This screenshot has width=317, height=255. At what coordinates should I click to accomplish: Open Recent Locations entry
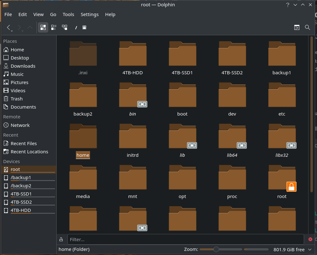(x=29, y=152)
